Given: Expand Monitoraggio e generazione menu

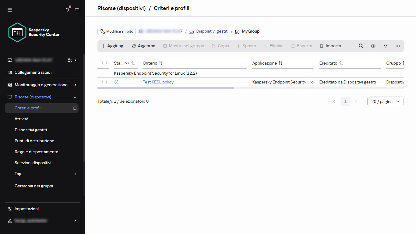Looking at the screenshot, I should tap(75, 85).
